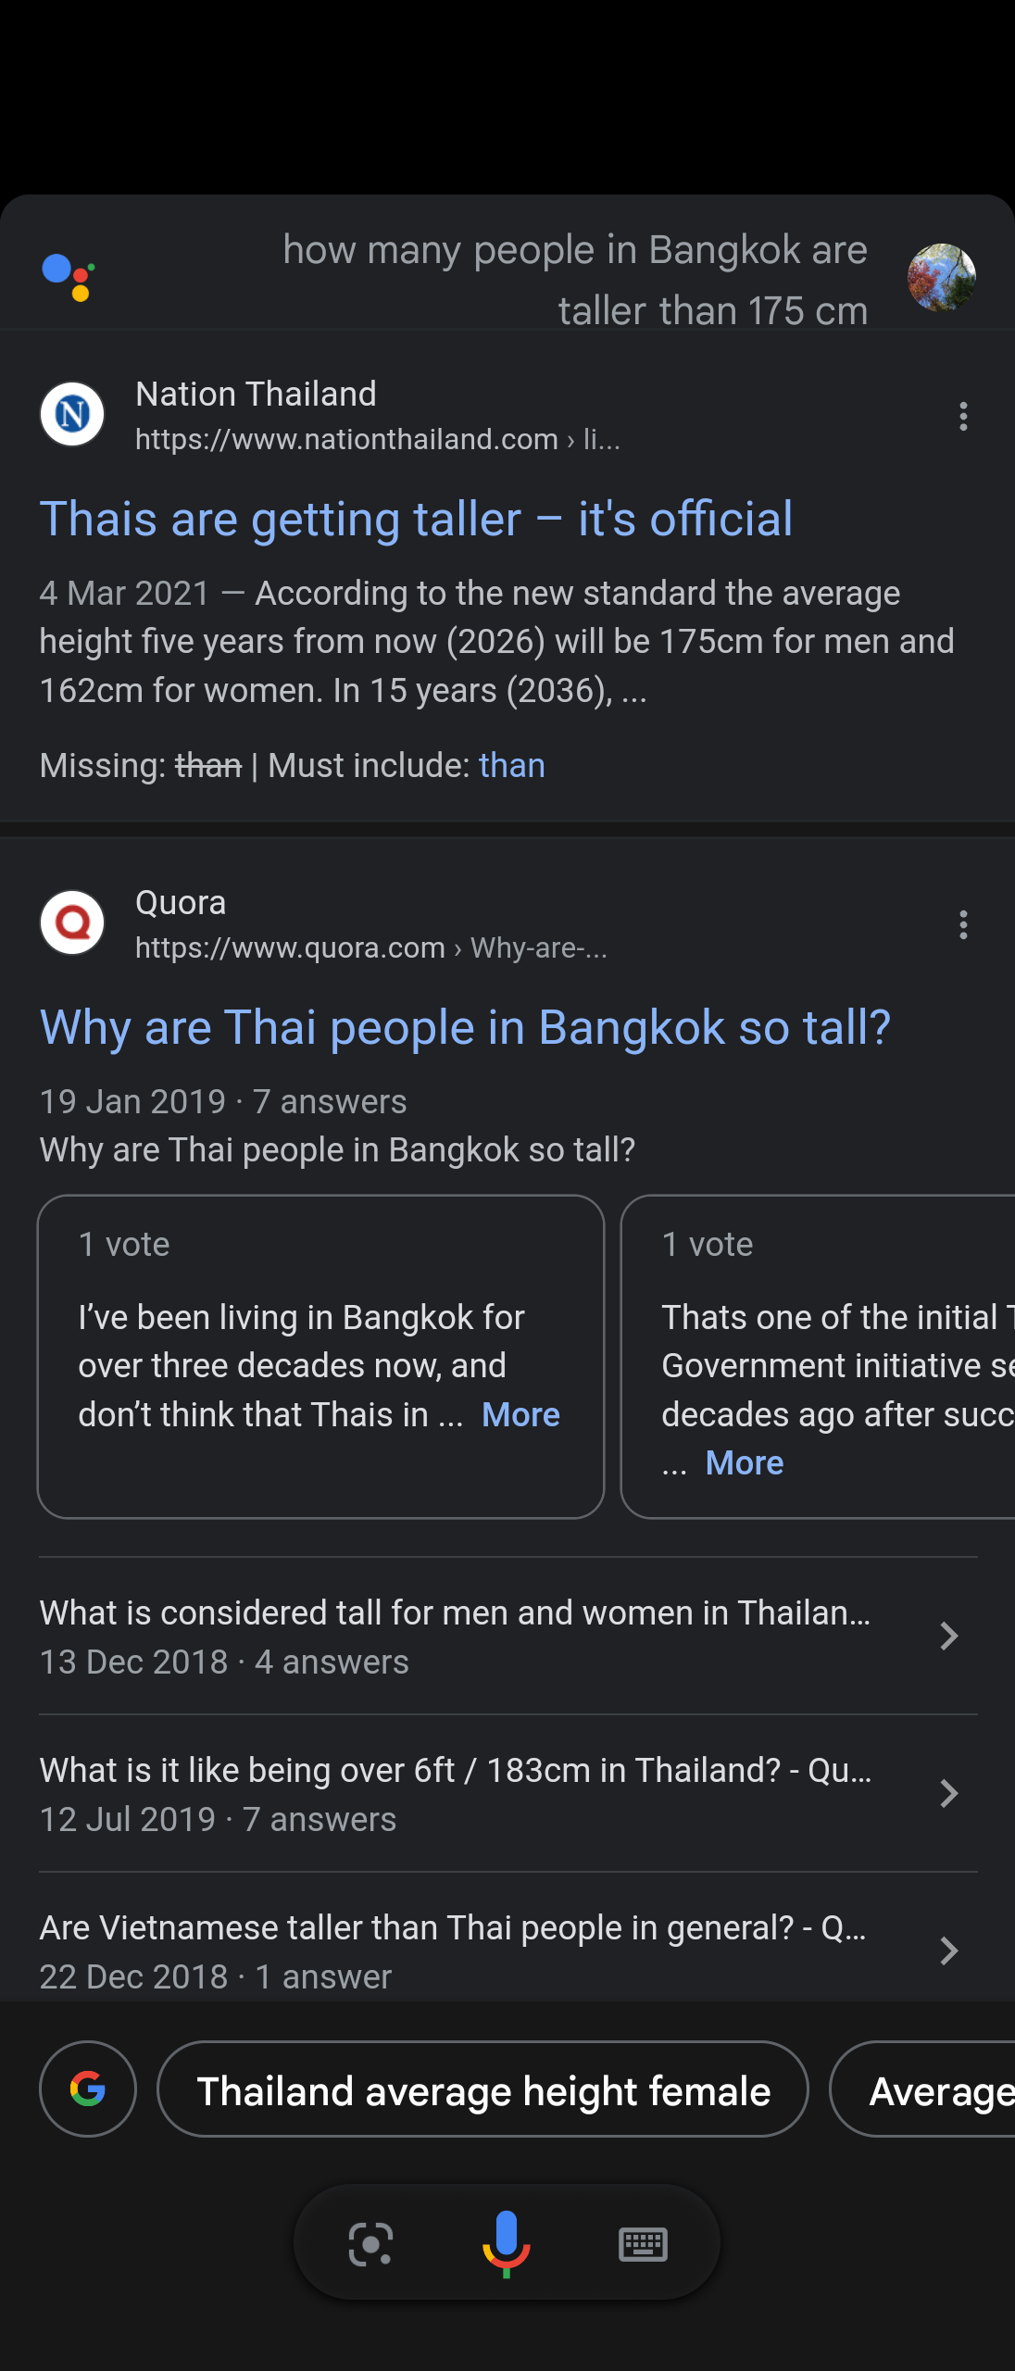The image size is (1015, 2371).
Task: Open "Thais are getting taller" article
Action: 416,519
